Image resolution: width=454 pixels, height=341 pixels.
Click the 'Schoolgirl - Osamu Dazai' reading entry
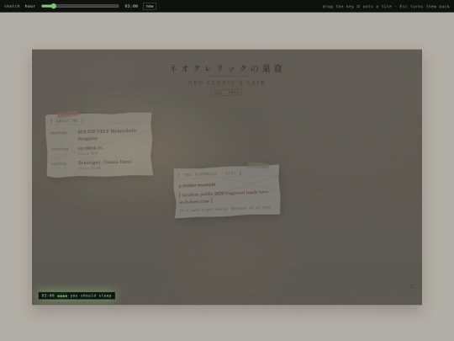click(105, 163)
